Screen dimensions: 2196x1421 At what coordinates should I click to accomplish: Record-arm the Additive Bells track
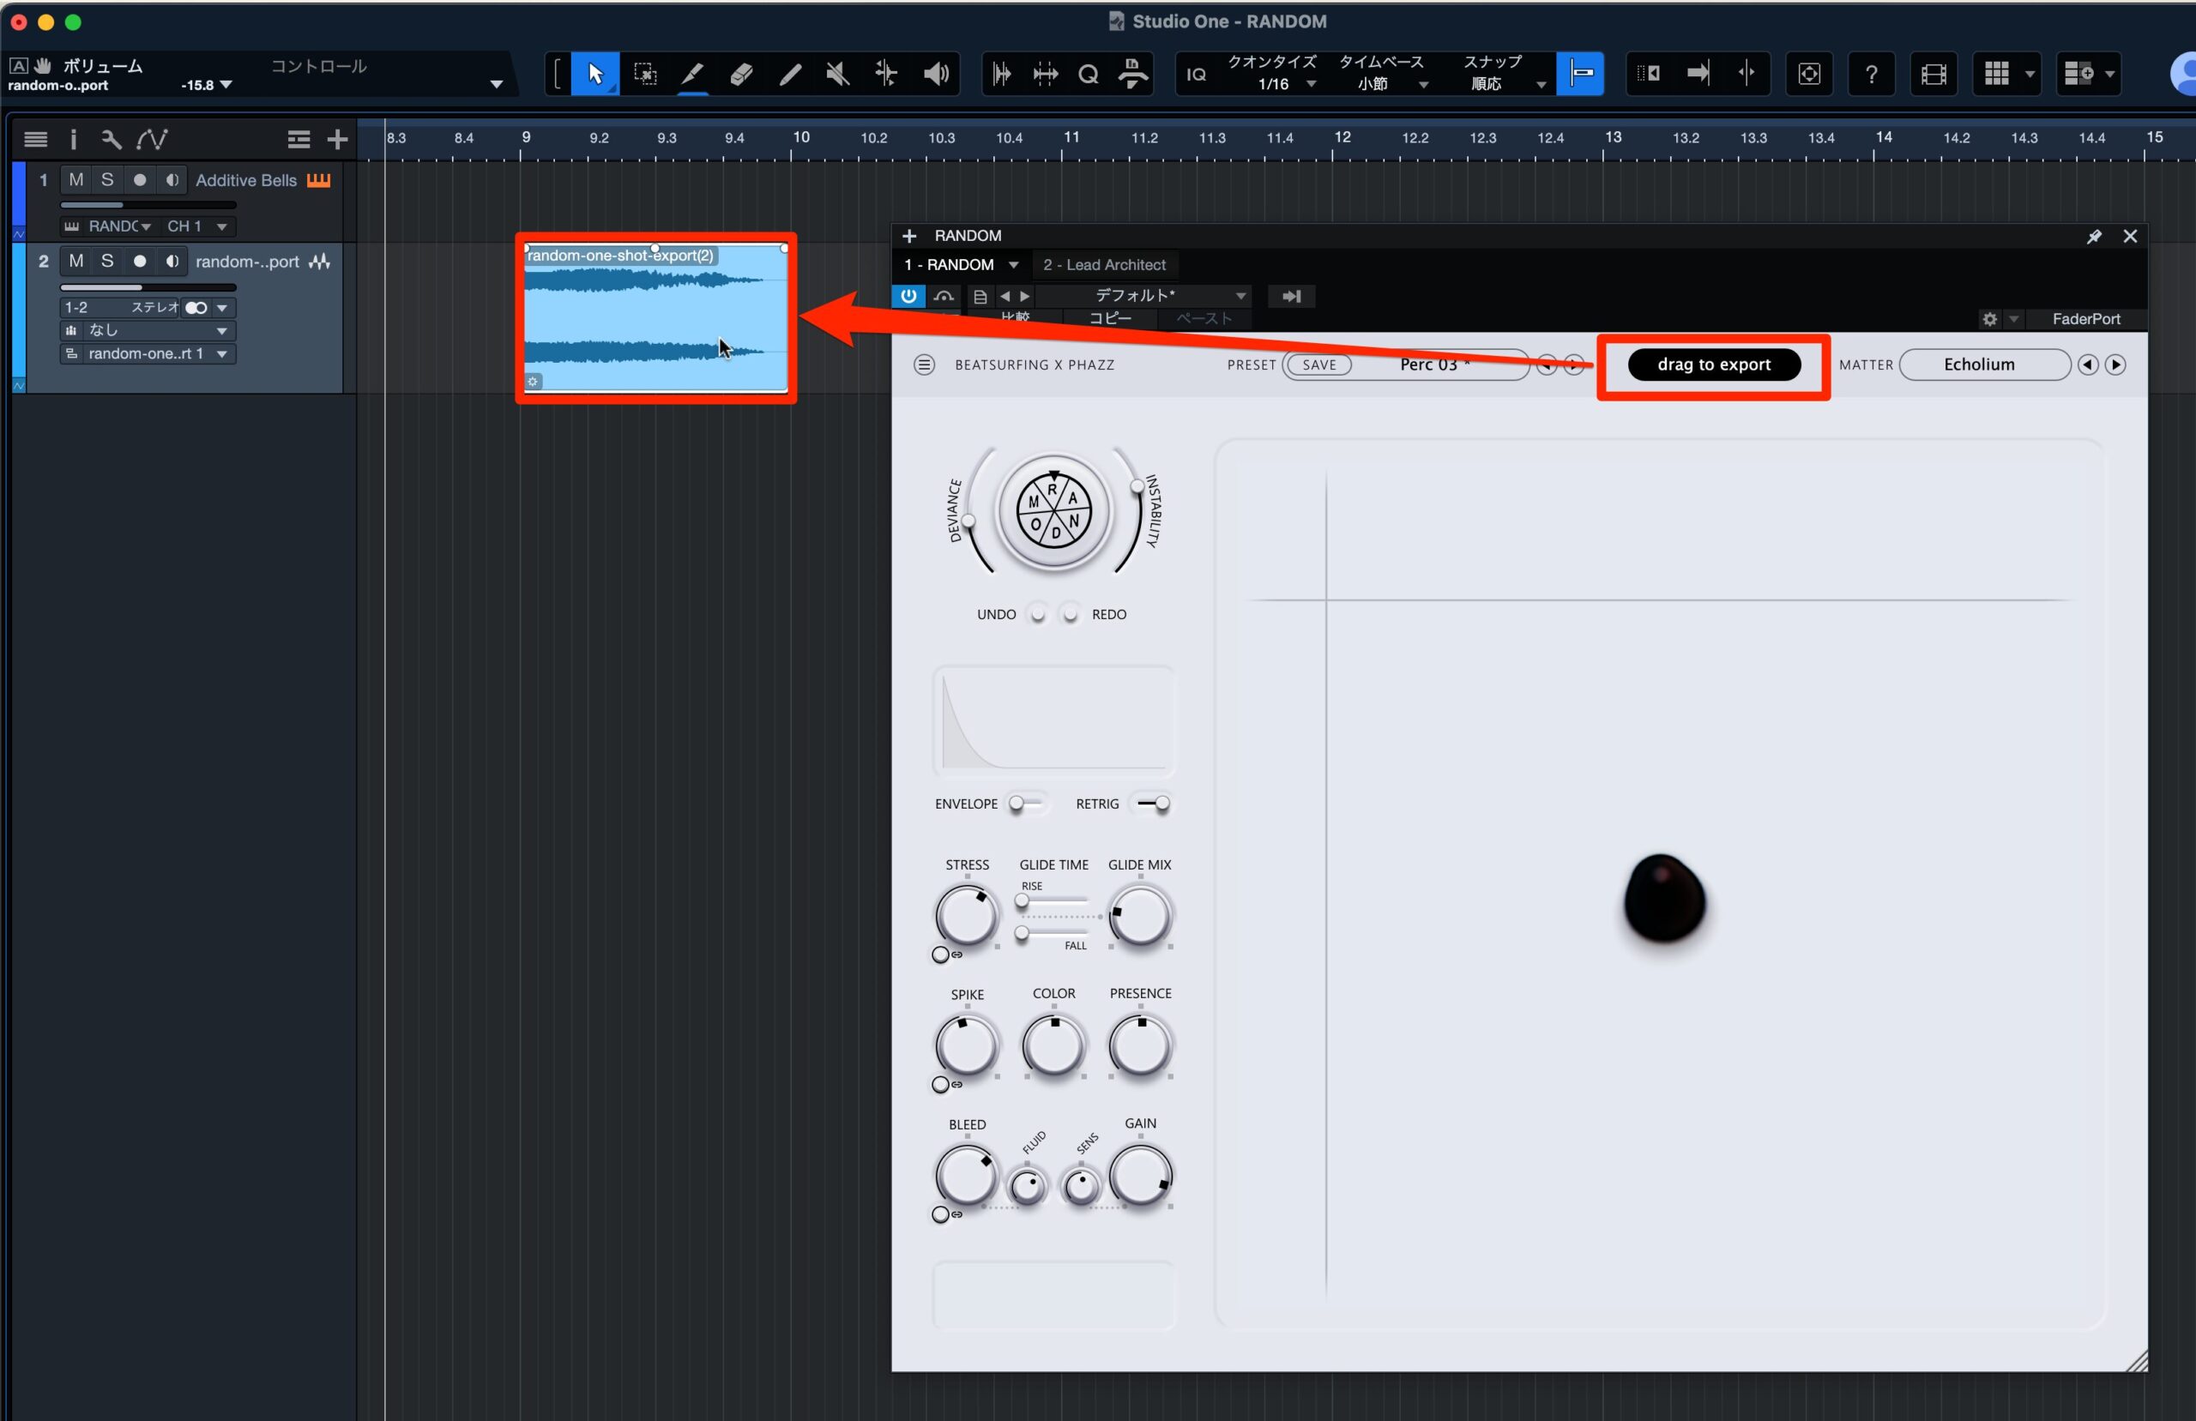(139, 180)
